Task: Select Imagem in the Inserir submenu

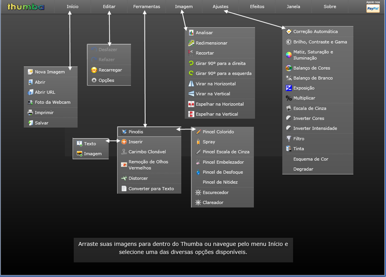Action: [90, 154]
